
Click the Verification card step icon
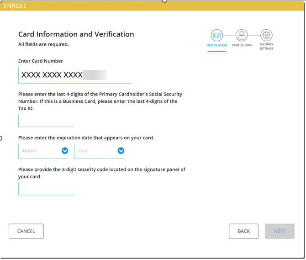[217, 35]
